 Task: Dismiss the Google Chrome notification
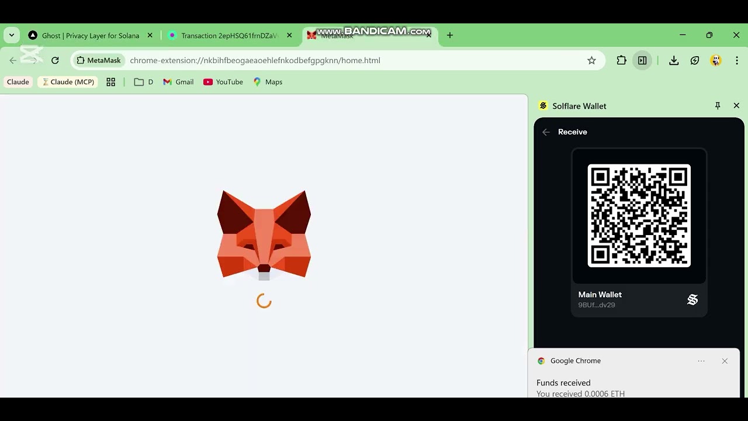(725, 361)
